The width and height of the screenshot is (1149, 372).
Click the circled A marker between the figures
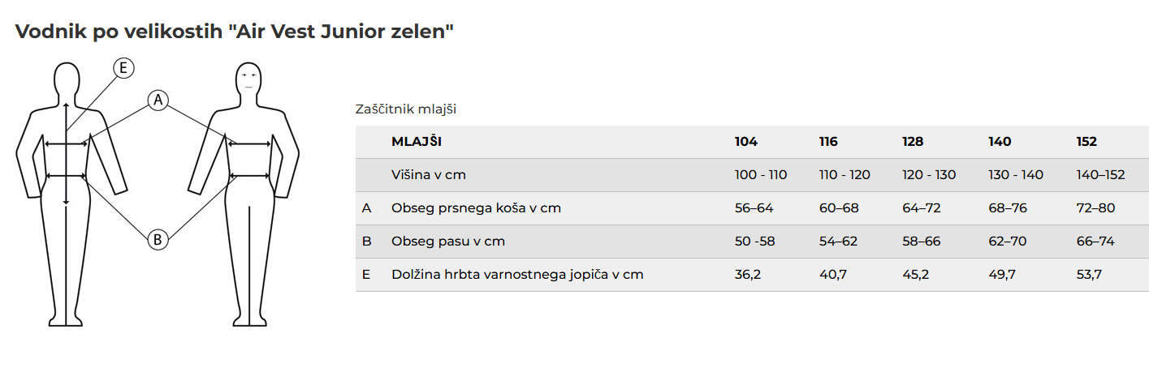click(158, 100)
